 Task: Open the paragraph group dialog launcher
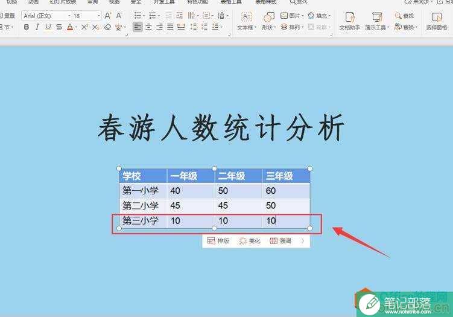(x=229, y=34)
